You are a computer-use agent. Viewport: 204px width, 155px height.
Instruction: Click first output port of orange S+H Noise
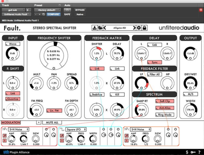(168, 129)
